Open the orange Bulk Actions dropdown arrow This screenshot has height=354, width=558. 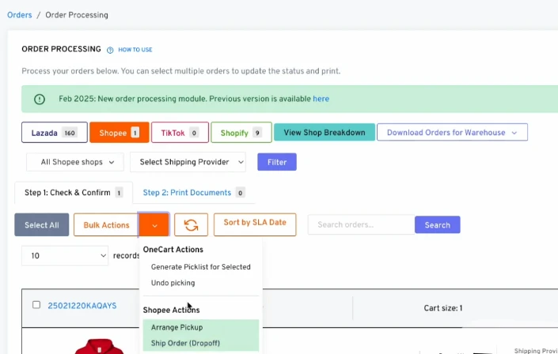(154, 224)
